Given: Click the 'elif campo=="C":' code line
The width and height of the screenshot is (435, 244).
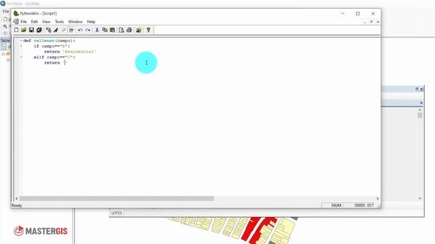Looking at the screenshot, I should tap(54, 57).
